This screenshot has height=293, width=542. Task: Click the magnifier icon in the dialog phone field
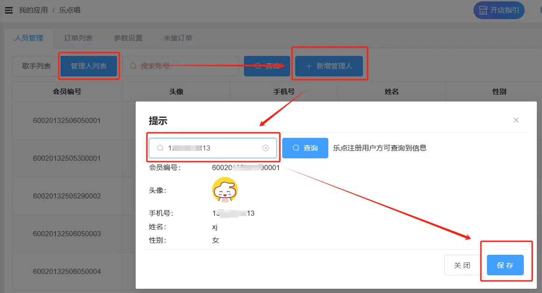[160, 148]
